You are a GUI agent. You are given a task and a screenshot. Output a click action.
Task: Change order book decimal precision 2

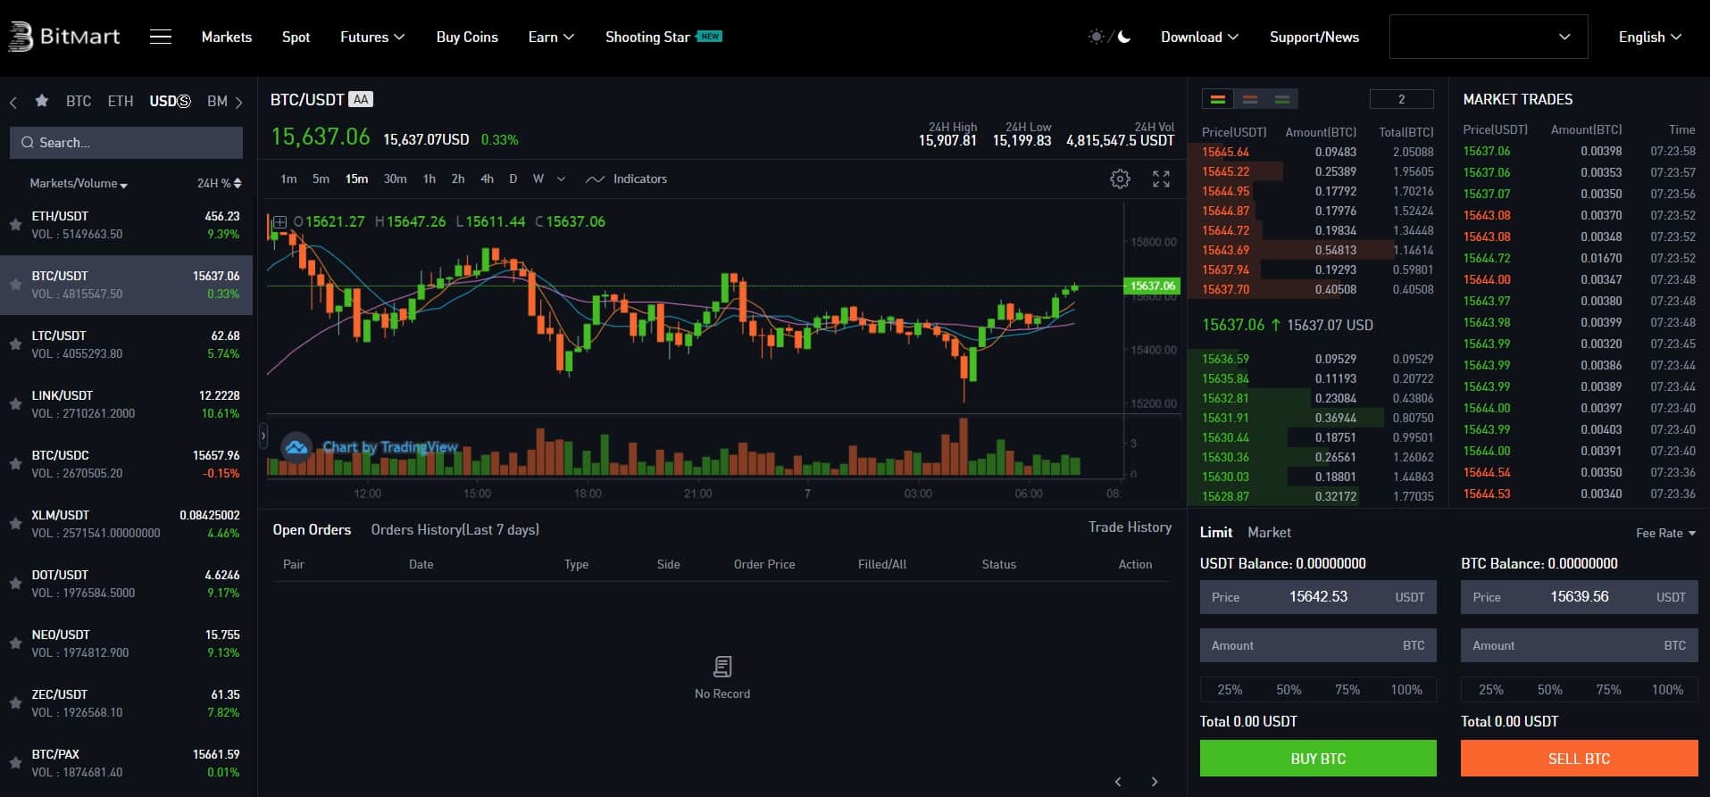tap(1401, 99)
